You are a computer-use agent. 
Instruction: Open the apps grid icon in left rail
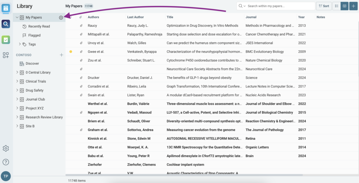pyautogui.click(x=6, y=55)
